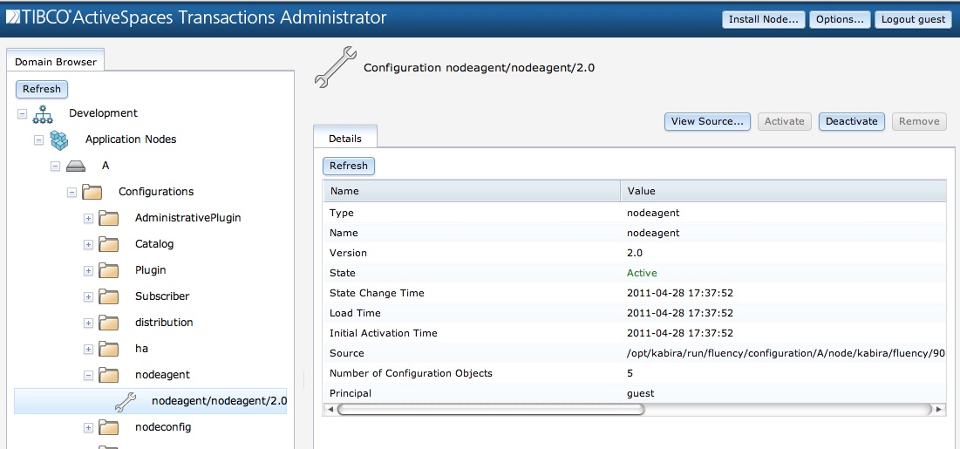
Task: Expand the Subscriber folder
Action: tap(88, 296)
